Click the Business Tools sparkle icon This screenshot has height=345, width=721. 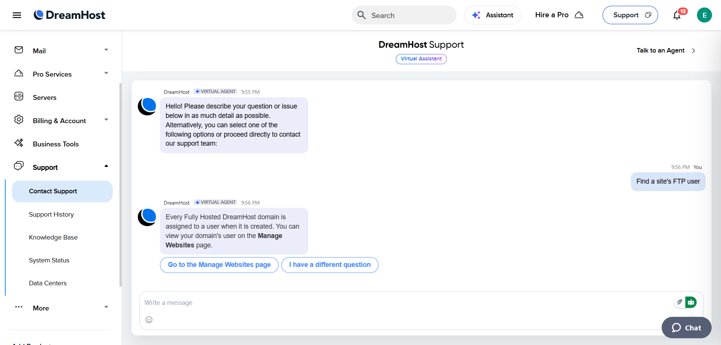[19, 143]
